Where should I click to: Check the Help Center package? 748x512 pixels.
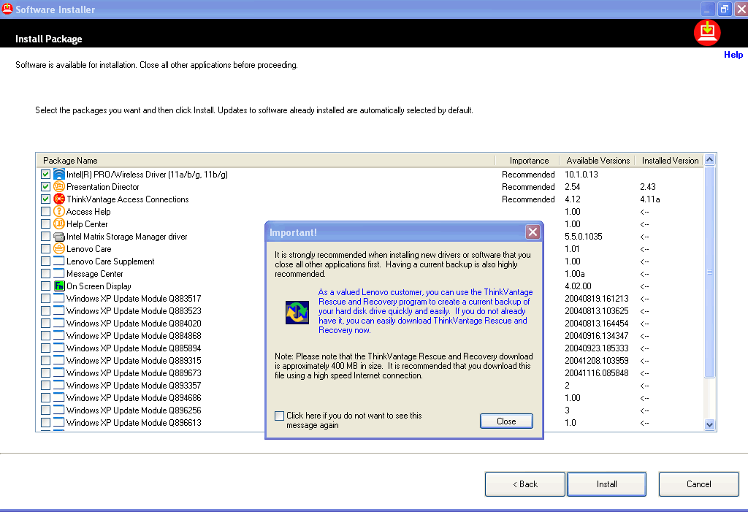click(x=46, y=223)
